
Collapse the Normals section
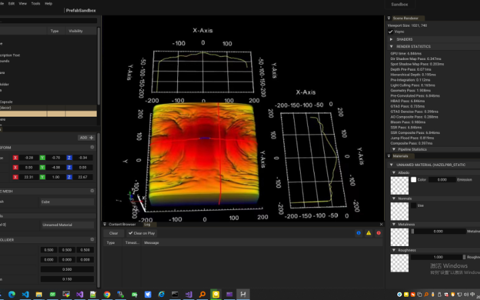point(394,199)
